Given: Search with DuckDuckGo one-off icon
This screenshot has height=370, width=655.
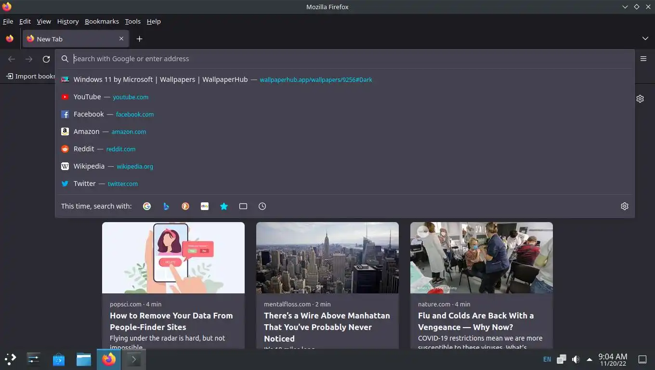Looking at the screenshot, I should pyautogui.click(x=185, y=206).
